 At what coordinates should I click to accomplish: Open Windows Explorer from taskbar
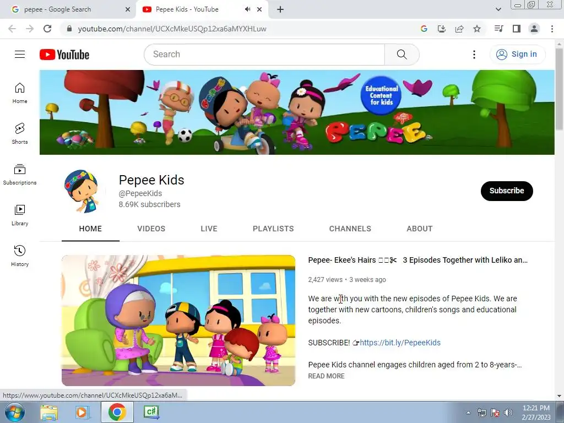click(49, 412)
